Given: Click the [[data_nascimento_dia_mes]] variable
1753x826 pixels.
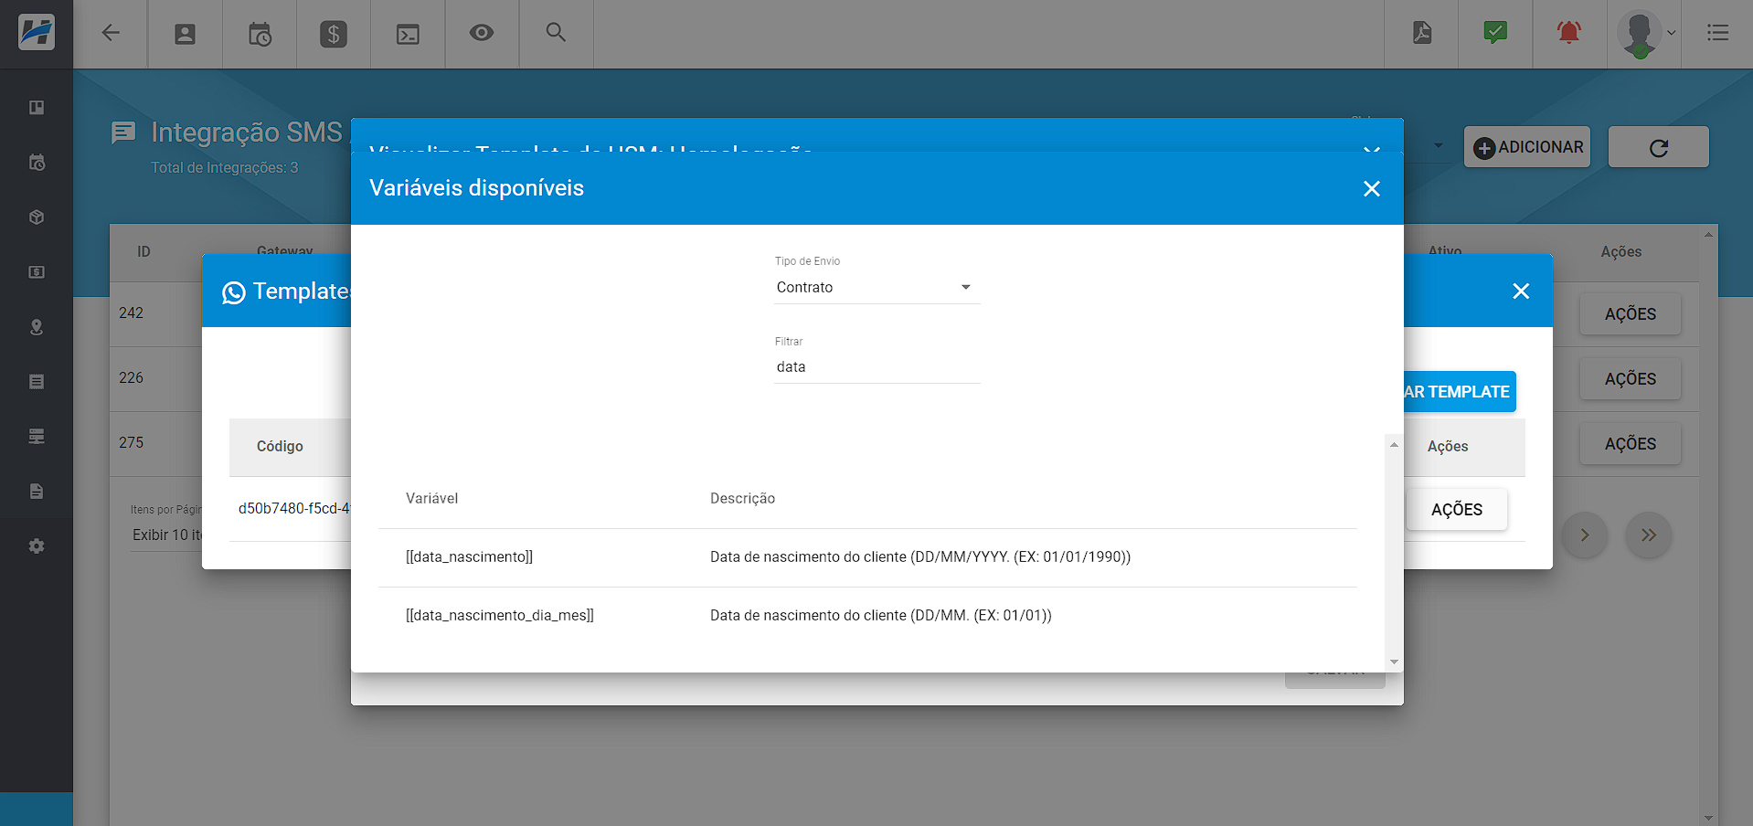Looking at the screenshot, I should pyautogui.click(x=500, y=615).
